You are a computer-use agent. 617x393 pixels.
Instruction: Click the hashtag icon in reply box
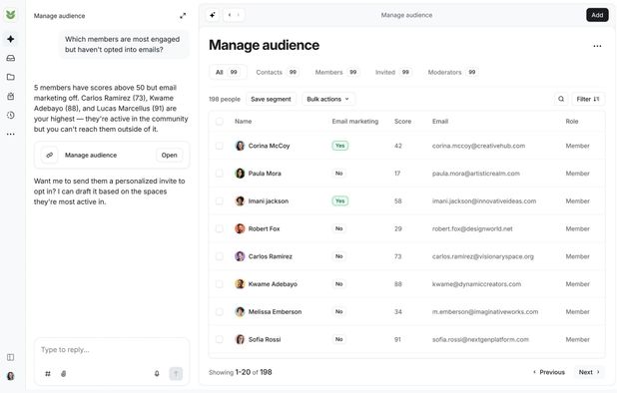pos(48,374)
